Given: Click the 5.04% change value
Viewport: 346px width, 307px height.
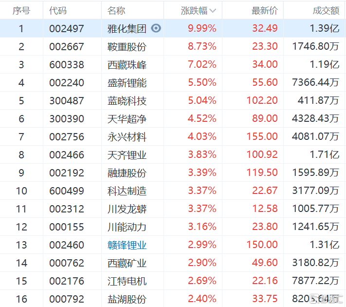Looking at the screenshot, I should pos(202,100).
